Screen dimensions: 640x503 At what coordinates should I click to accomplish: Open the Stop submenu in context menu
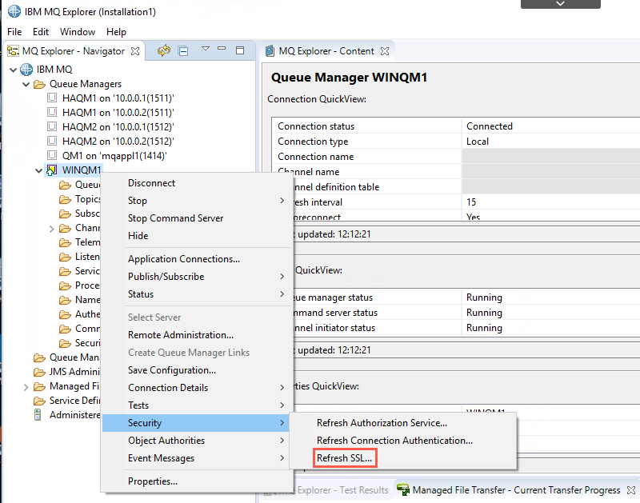pos(195,200)
